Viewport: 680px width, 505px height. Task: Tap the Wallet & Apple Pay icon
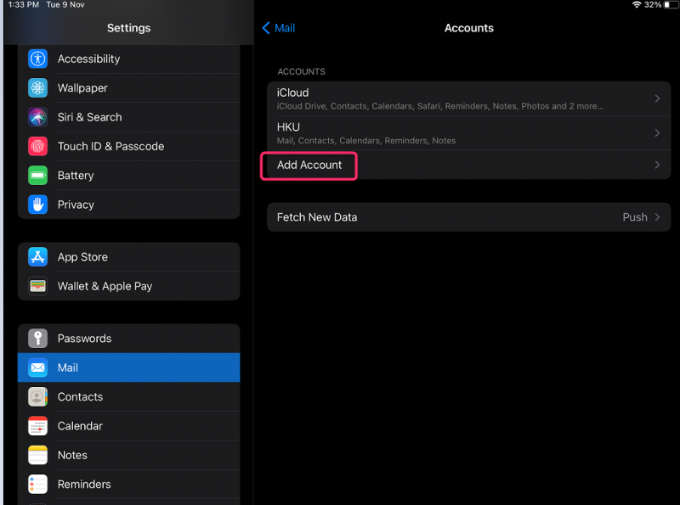[x=37, y=286]
